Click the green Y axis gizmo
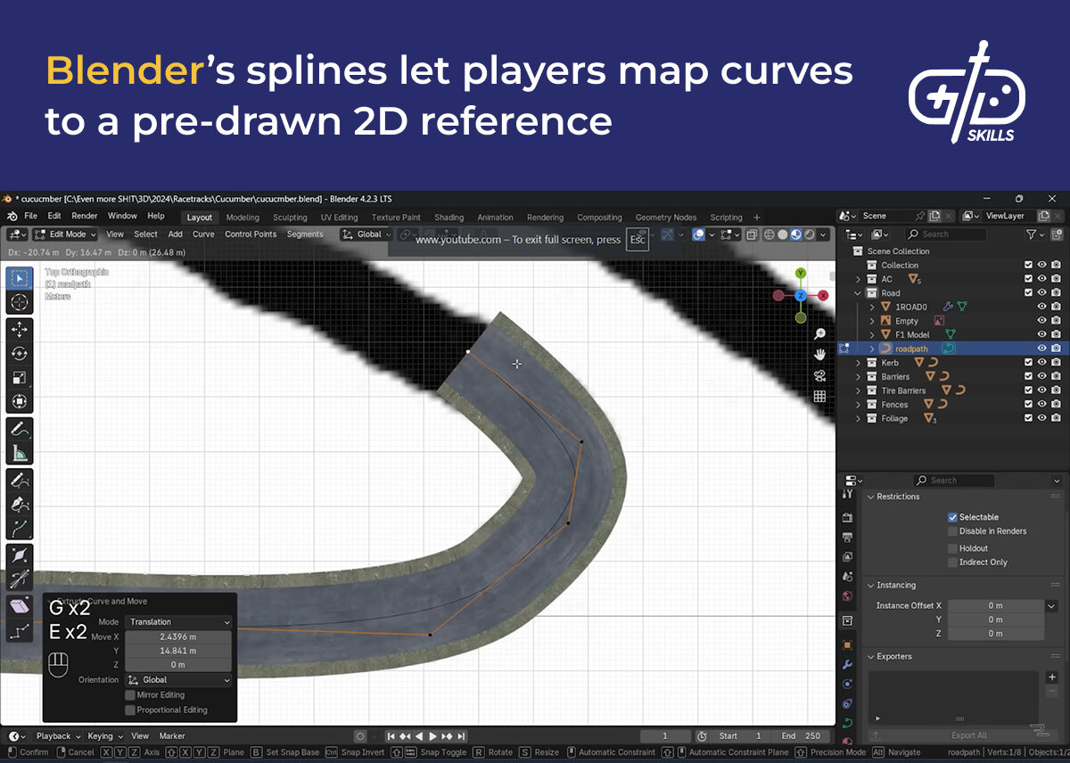 pos(801,273)
